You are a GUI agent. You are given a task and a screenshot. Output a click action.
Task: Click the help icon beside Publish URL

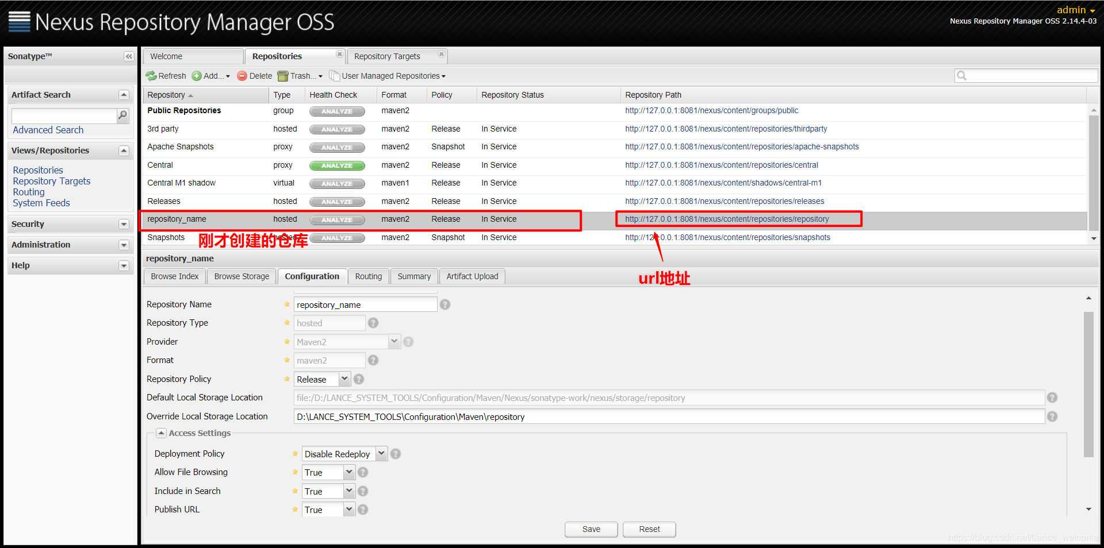[363, 510]
